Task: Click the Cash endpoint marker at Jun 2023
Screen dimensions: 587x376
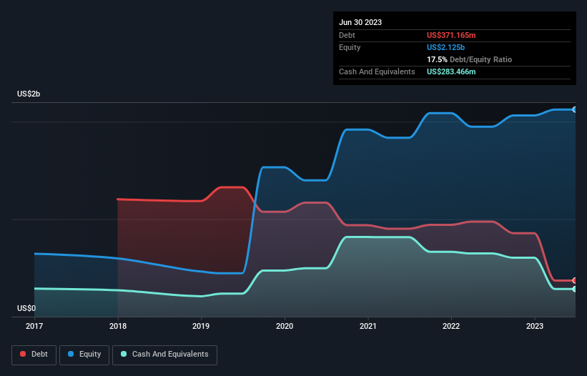Action: [x=575, y=290]
